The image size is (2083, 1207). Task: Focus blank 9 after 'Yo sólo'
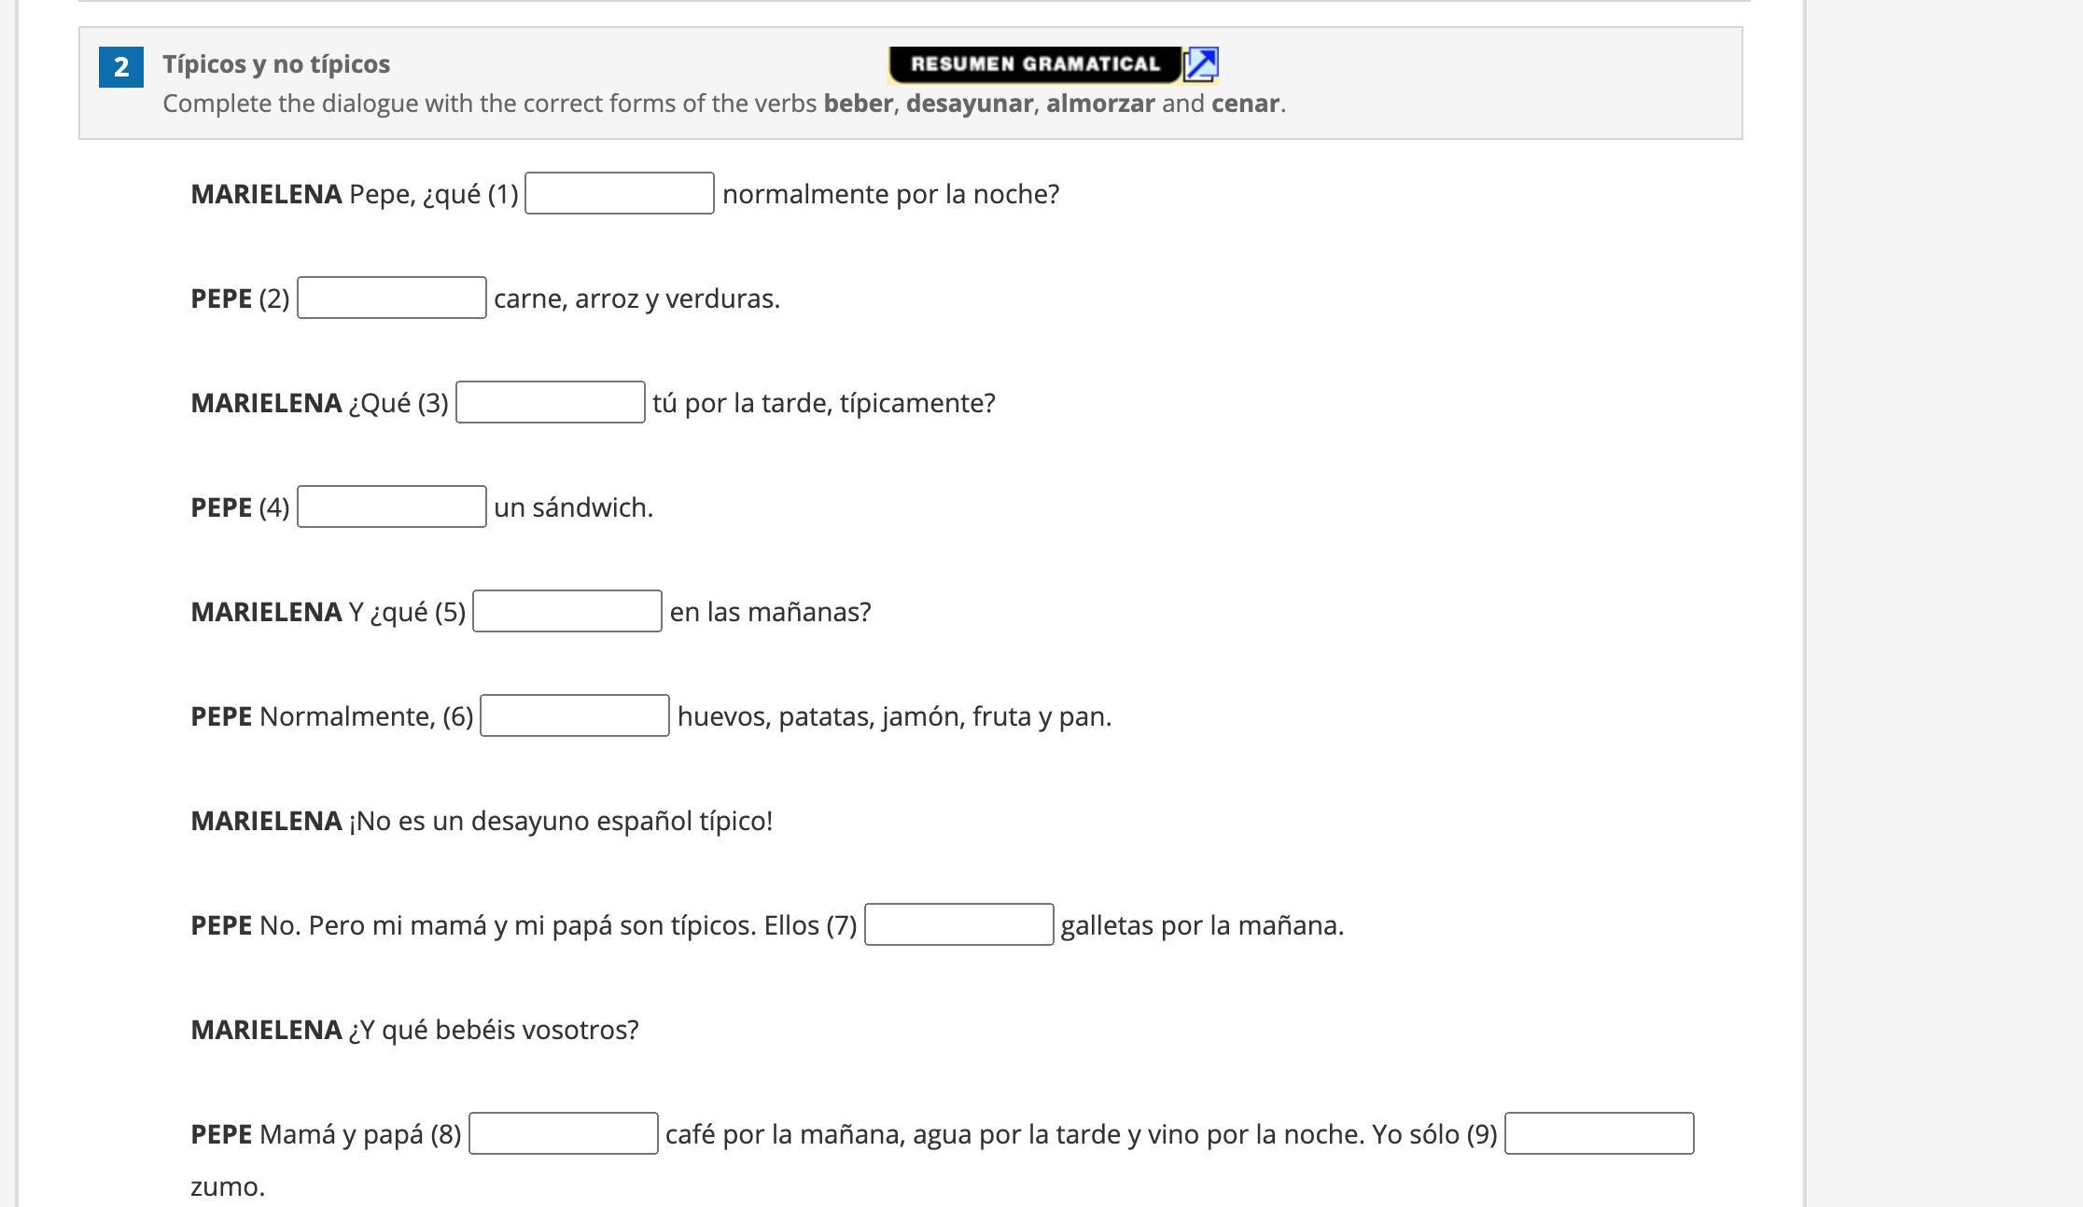(x=1600, y=1133)
